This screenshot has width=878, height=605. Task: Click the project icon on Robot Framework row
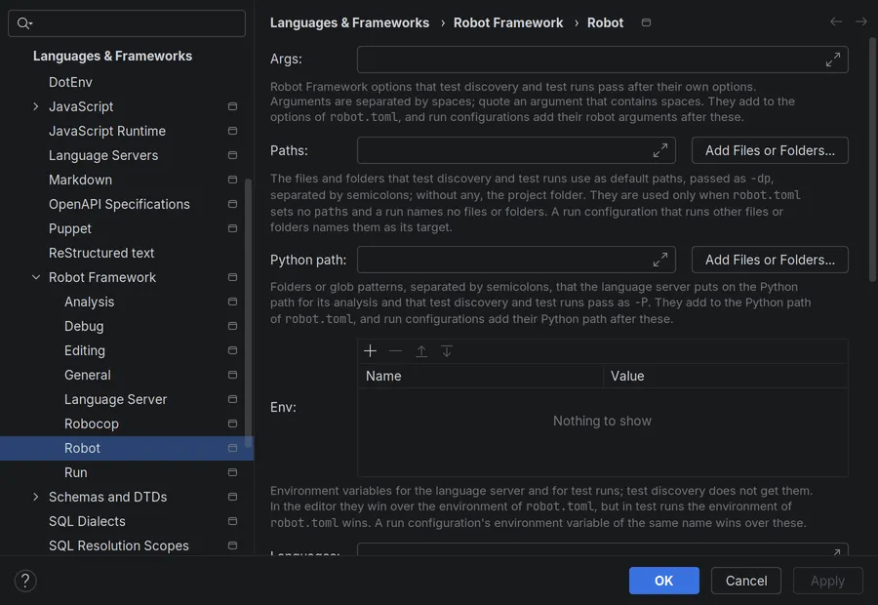(232, 277)
